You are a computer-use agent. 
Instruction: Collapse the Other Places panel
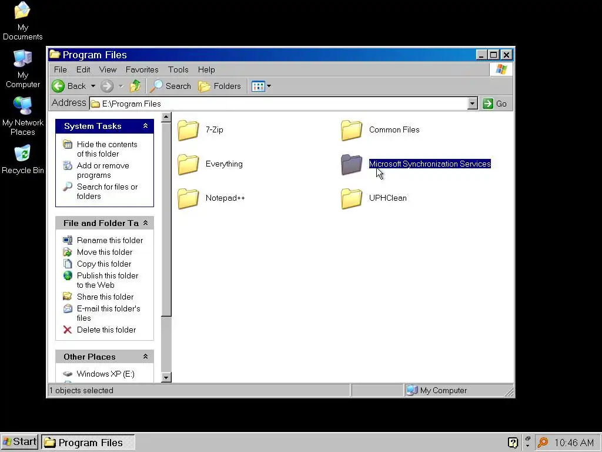pyautogui.click(x=146, y=357)
